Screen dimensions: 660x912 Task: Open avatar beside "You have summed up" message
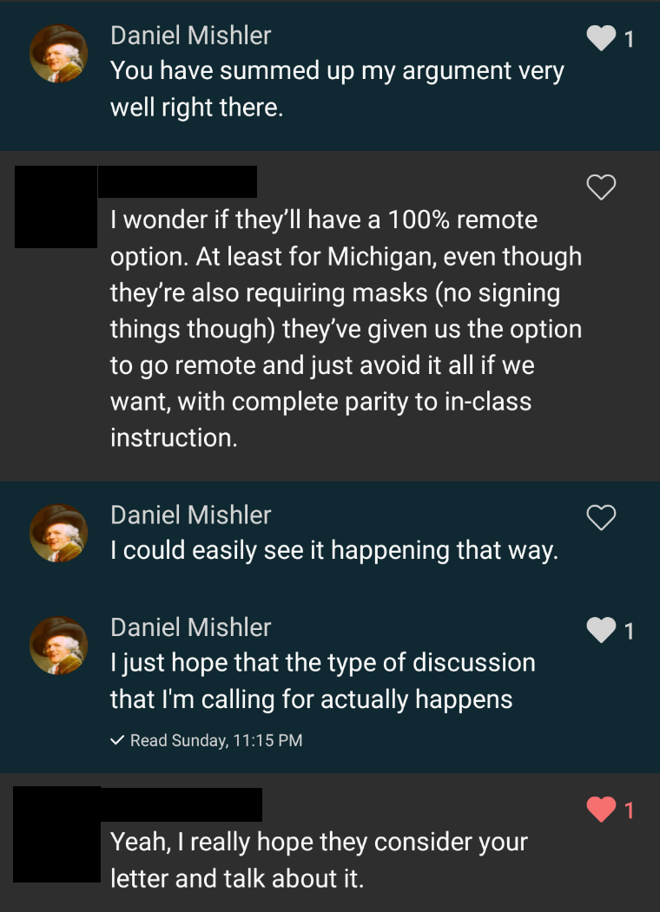(x=59, y=54)
